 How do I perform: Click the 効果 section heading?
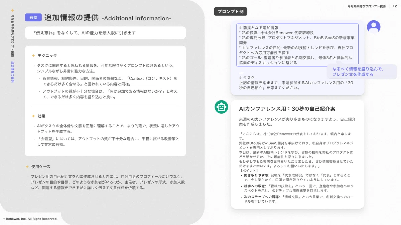[41, 116]
